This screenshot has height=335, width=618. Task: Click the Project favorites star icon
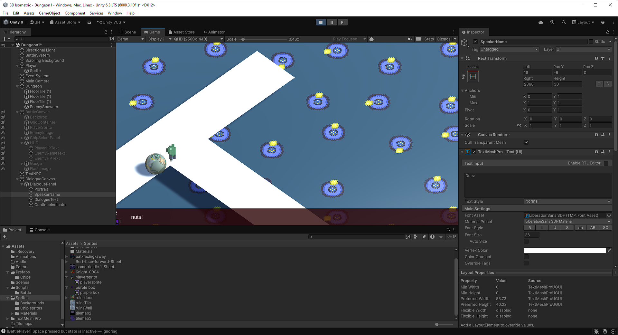[x=441, y=237]
